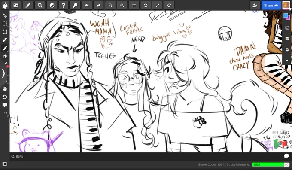Click the 86% zoom level indicator
The image size is (292, 170).
pos(17,156)
